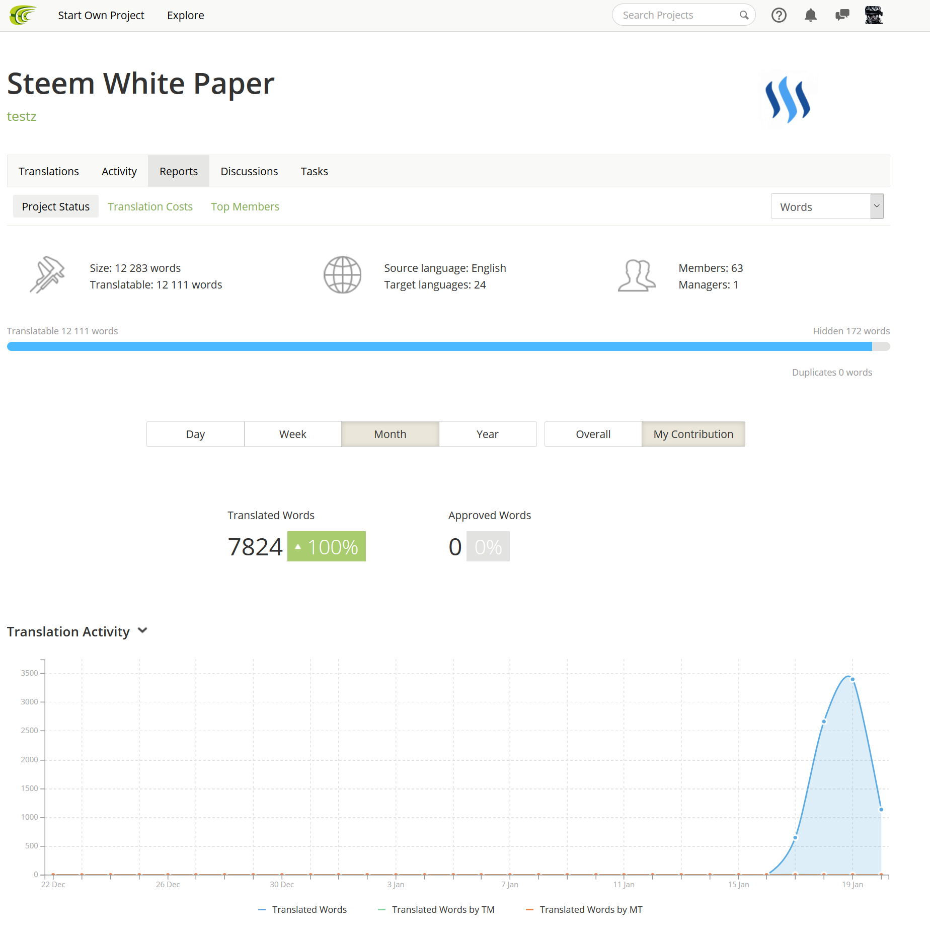
Task: Click the search magnifier icon
Action: point(744,15)
